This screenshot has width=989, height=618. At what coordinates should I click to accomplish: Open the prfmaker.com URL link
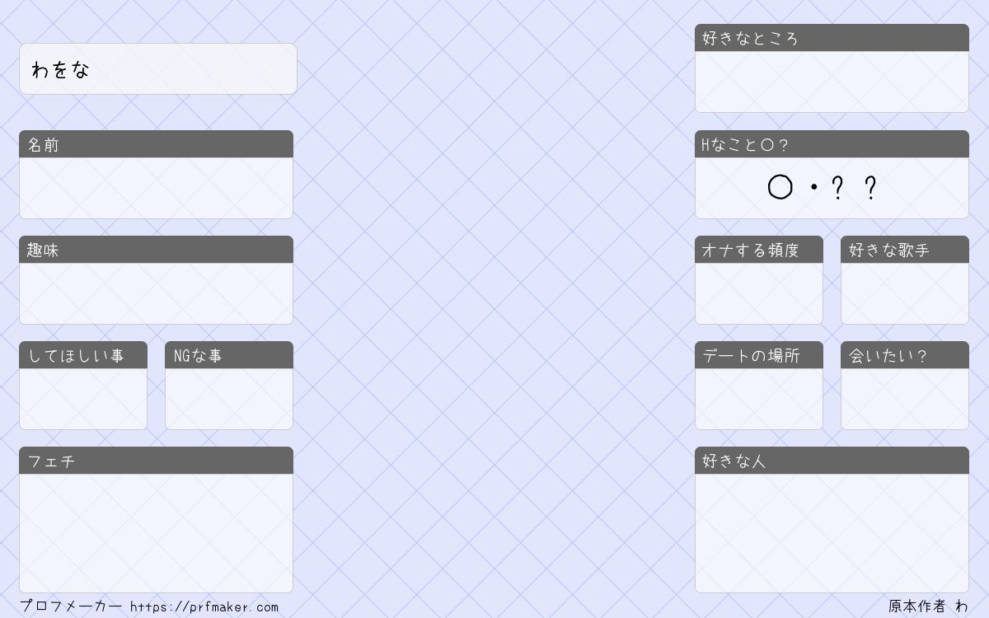pos(204,606)
